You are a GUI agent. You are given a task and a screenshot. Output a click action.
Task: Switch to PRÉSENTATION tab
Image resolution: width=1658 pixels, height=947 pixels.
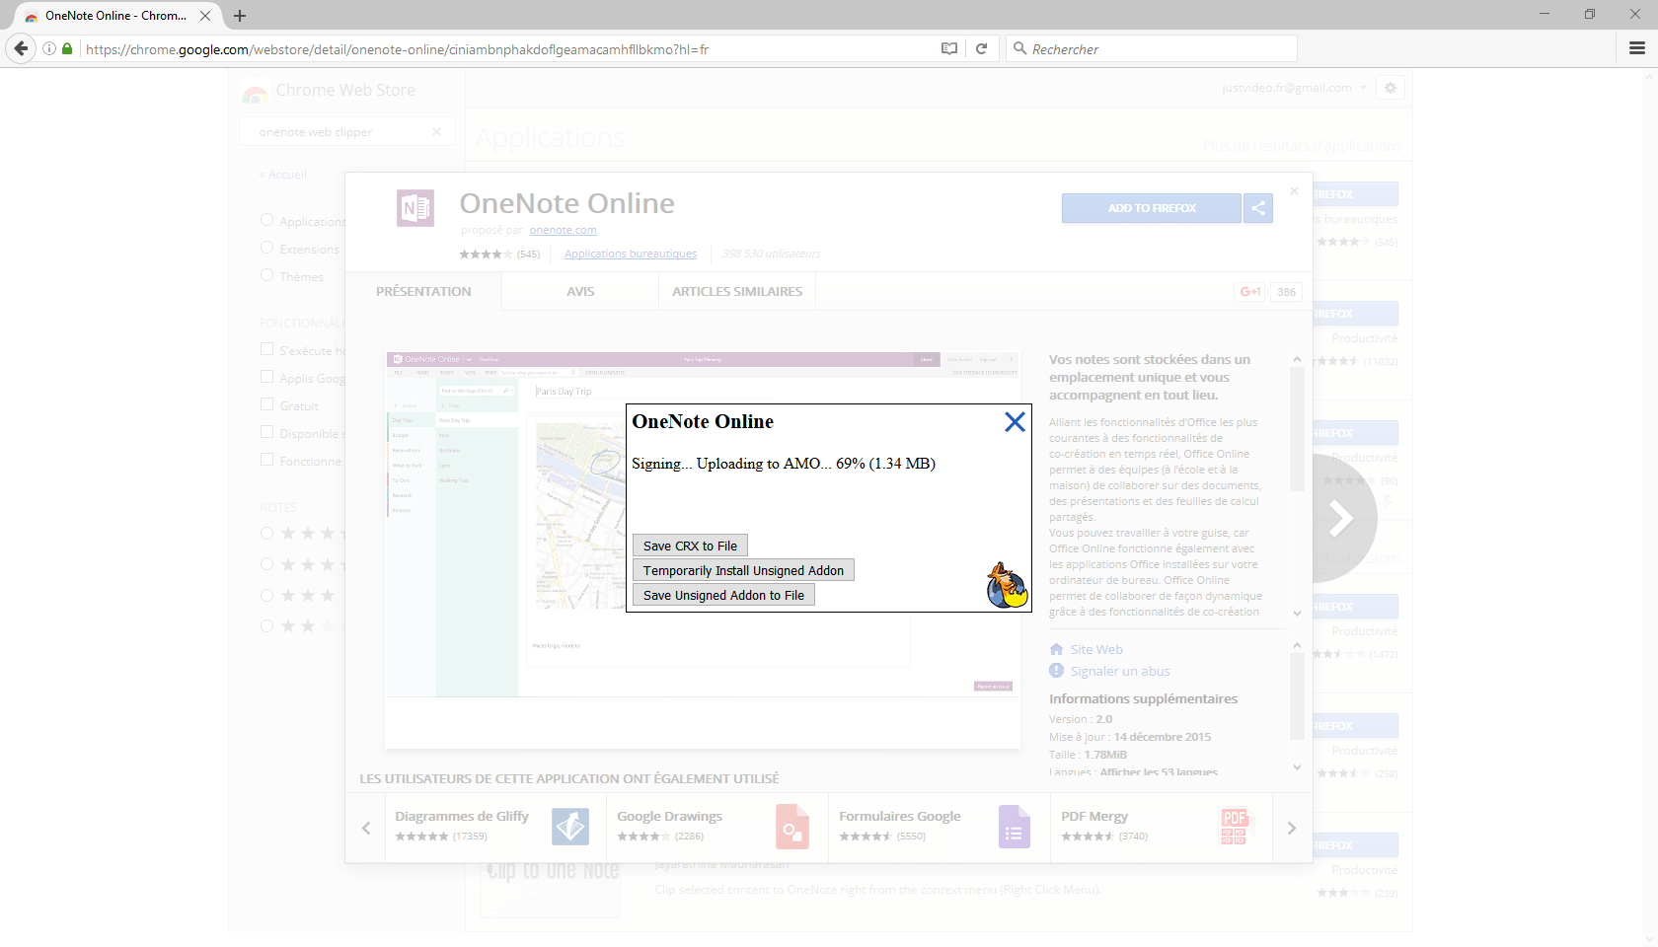tap(423, 291)
